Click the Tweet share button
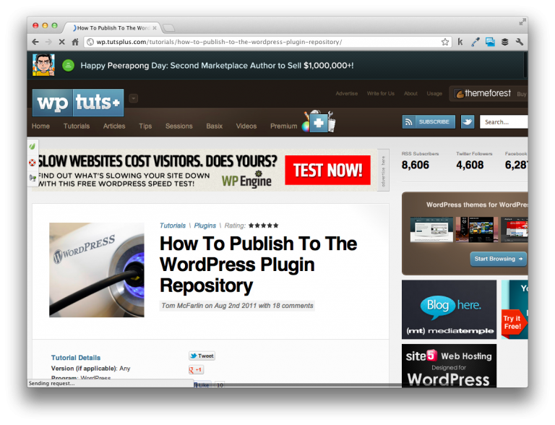The height and width of the screenshot is (425, 555). point(202,356)
